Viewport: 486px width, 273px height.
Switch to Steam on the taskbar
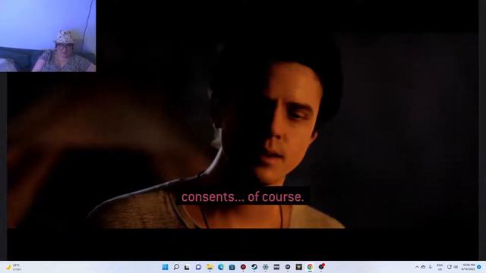click(254, 267)
